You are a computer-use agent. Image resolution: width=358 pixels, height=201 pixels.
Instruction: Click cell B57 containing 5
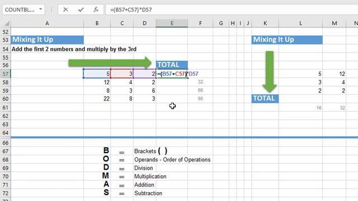click(x=97, y=74)
